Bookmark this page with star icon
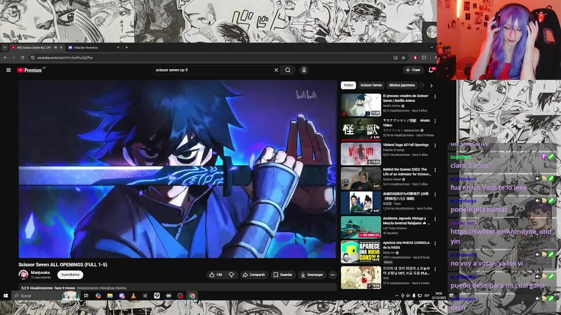 403,58
